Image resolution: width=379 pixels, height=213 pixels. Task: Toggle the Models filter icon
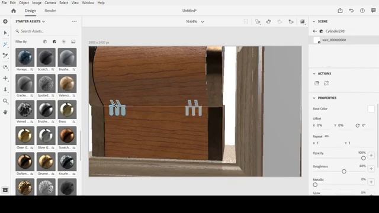click(45, 41)
